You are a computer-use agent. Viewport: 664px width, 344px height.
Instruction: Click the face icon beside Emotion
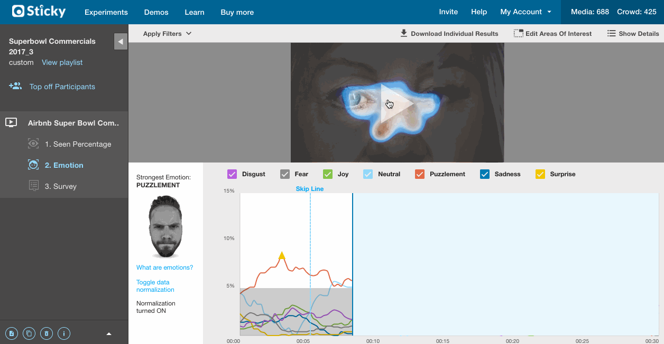click(33, 165)
